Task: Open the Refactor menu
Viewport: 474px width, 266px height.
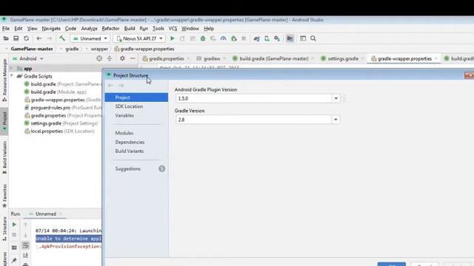Action: click(110, 29)
